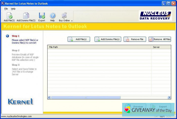
Task: Click the File Path column header
Action: pos(99,47)
